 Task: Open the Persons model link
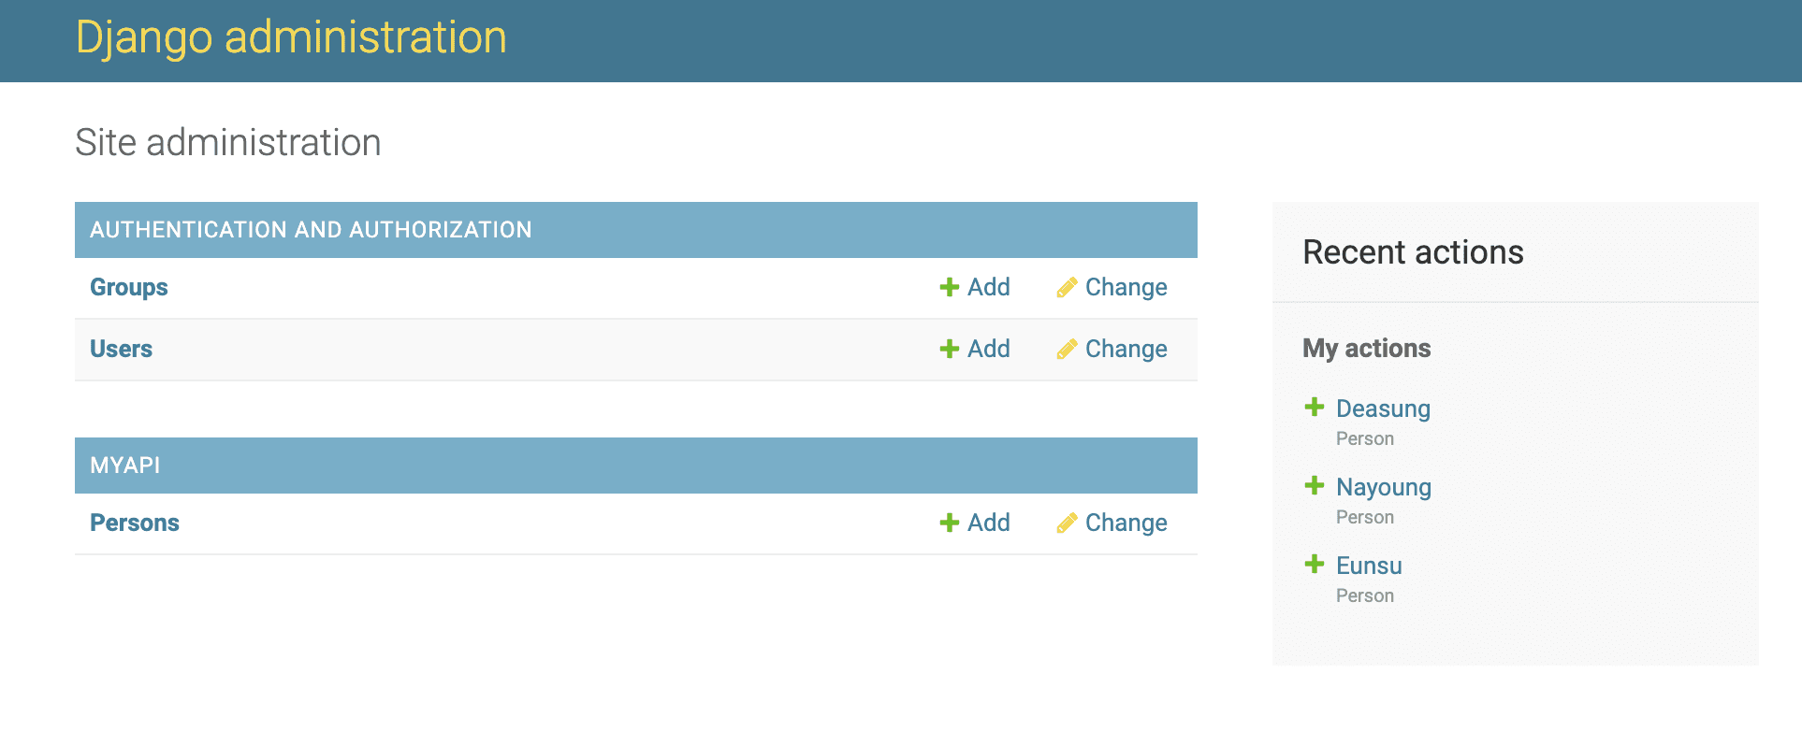pos(135,523)
